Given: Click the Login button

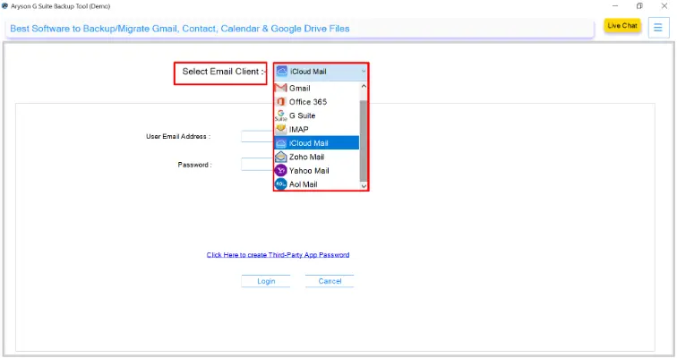Looking at the screenshot, I should pos(266,281).
